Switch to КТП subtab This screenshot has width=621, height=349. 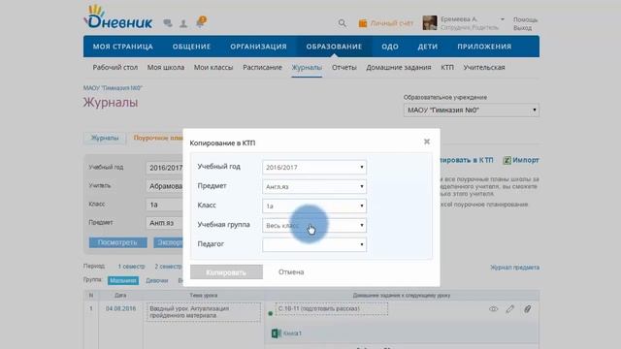pyautogui.click(x=447, y=68)
